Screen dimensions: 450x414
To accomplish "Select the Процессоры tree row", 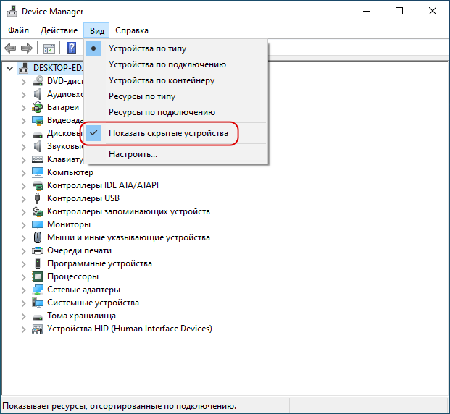I will (x=72, y=276).
